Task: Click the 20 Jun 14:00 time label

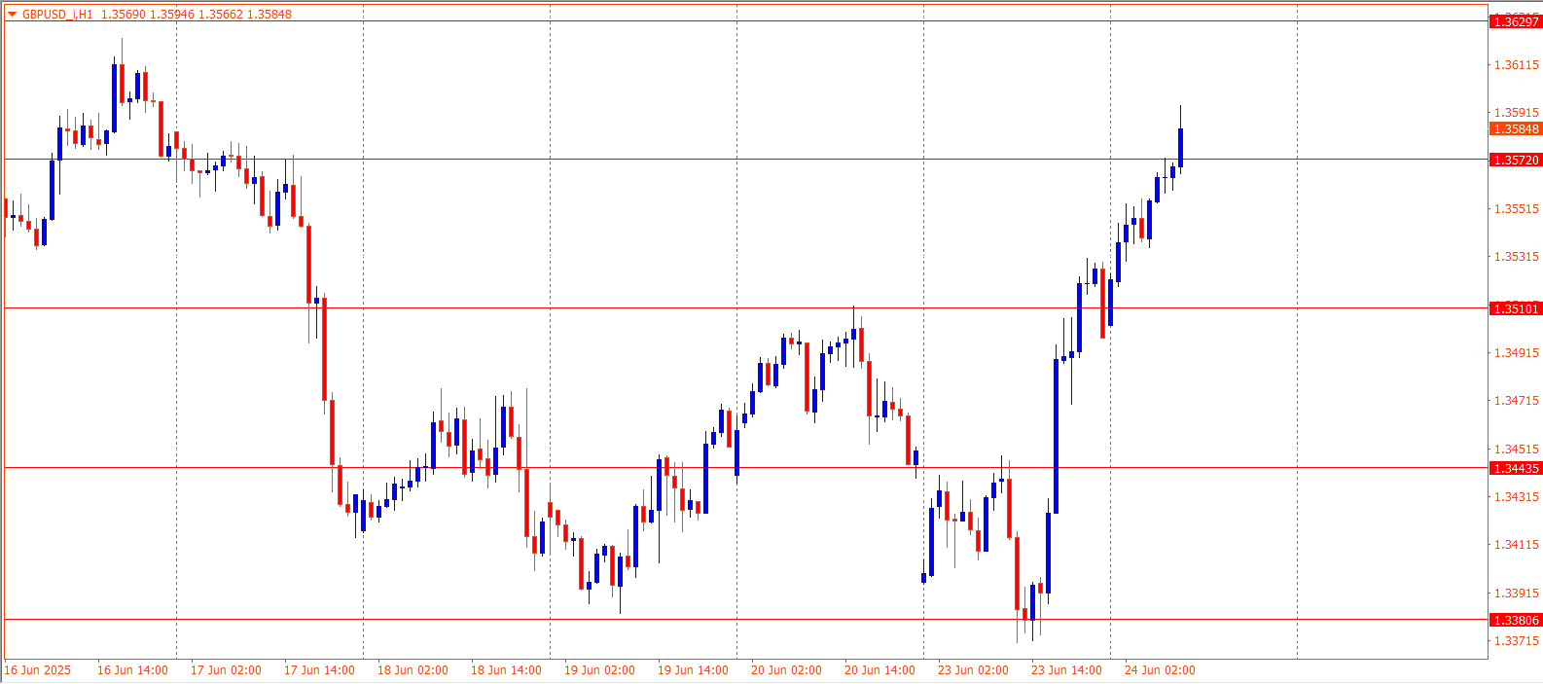Action: point(879,670)
